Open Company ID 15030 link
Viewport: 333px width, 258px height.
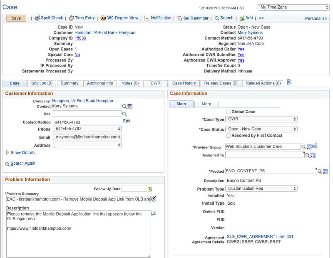(x=80, y=38)
